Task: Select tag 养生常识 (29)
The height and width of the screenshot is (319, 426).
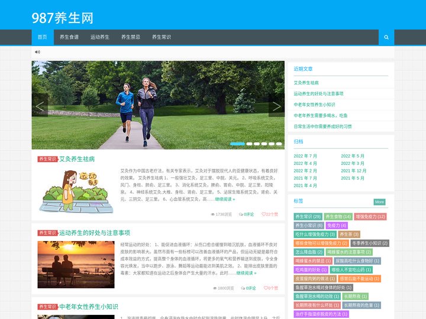Action: tap(308, 216)
